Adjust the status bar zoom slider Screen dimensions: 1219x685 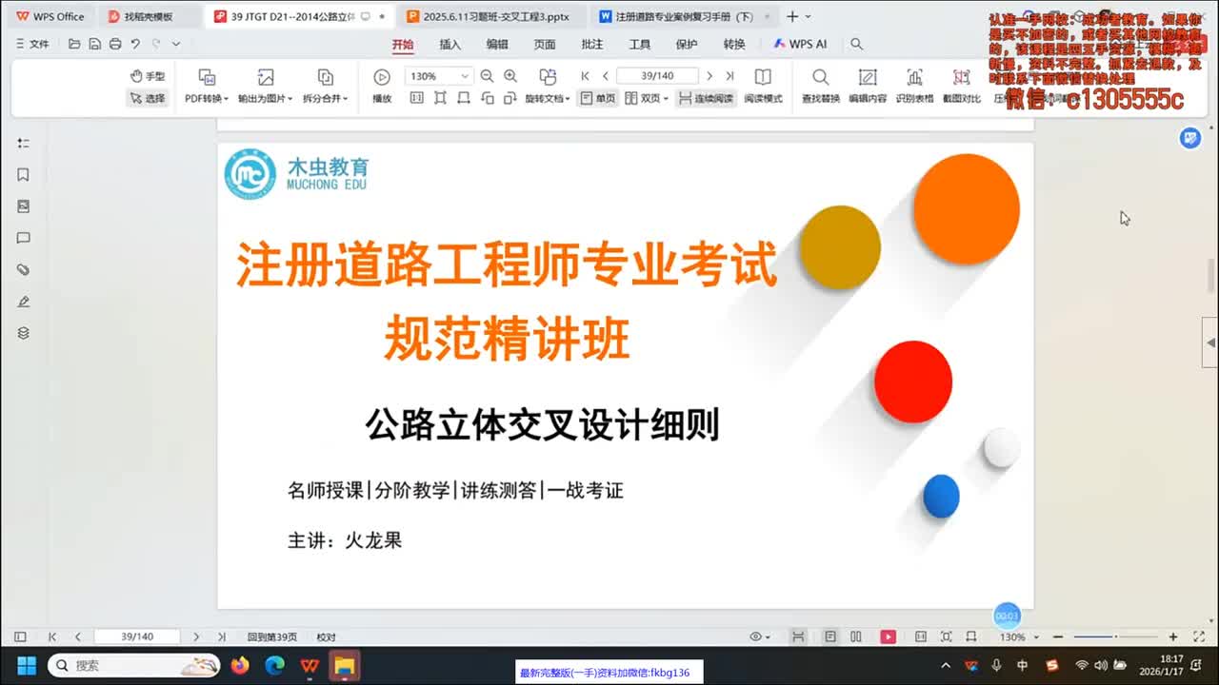[x=1114, y=636]
